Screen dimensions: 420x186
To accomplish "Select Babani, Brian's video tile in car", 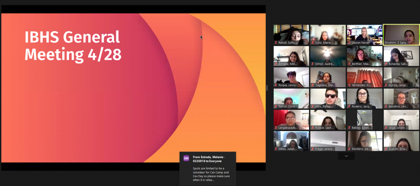I will tap(365, 120).
